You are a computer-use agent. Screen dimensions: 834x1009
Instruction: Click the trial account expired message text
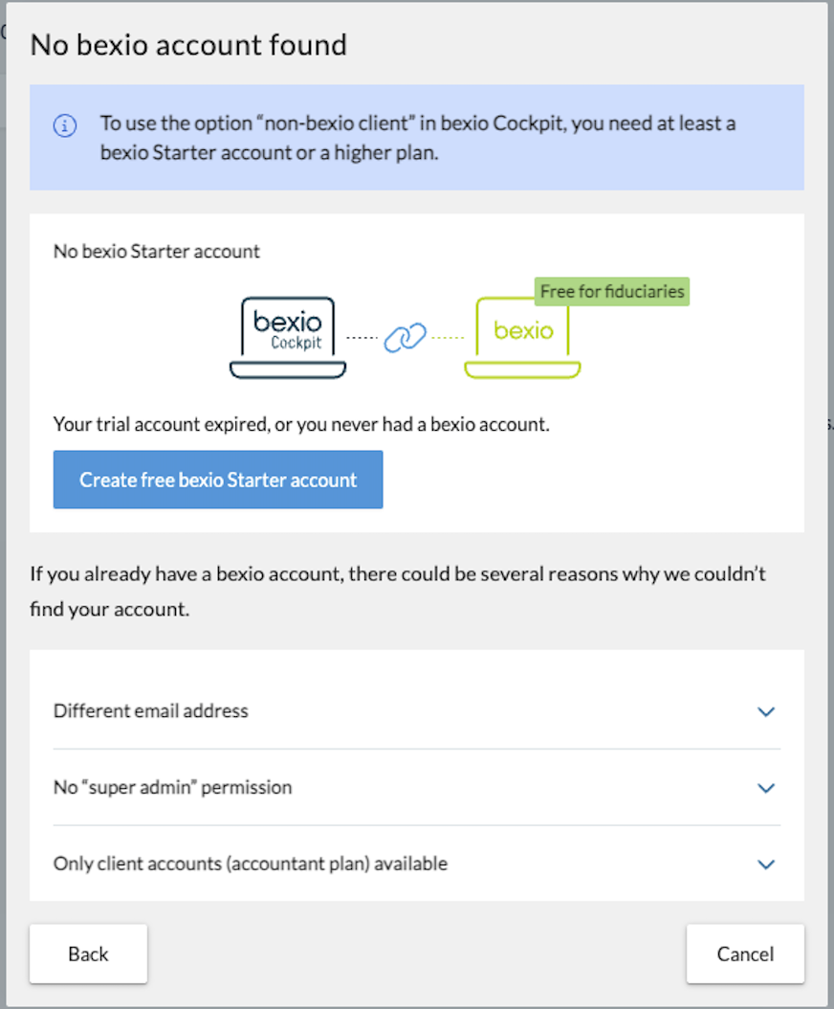click(300, 424)
